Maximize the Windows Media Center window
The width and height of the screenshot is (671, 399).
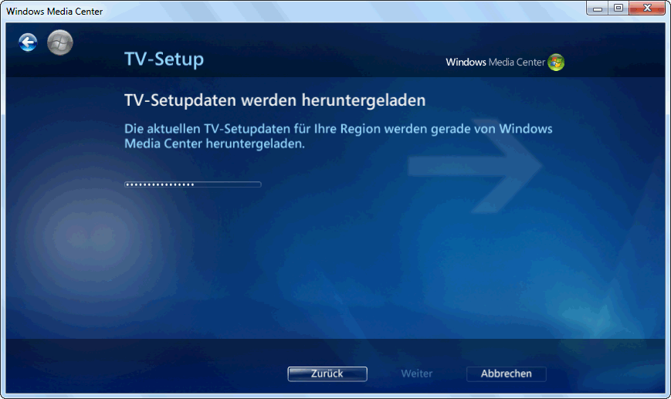coord(618,8)
